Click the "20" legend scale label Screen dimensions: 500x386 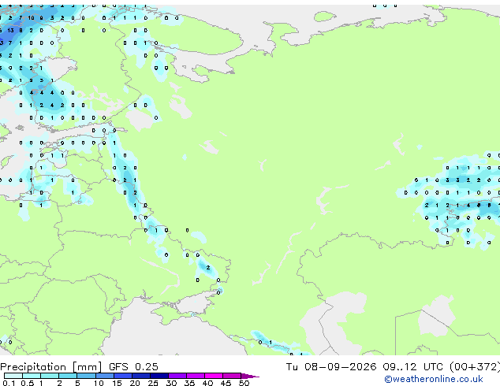[x=135, y=383]
